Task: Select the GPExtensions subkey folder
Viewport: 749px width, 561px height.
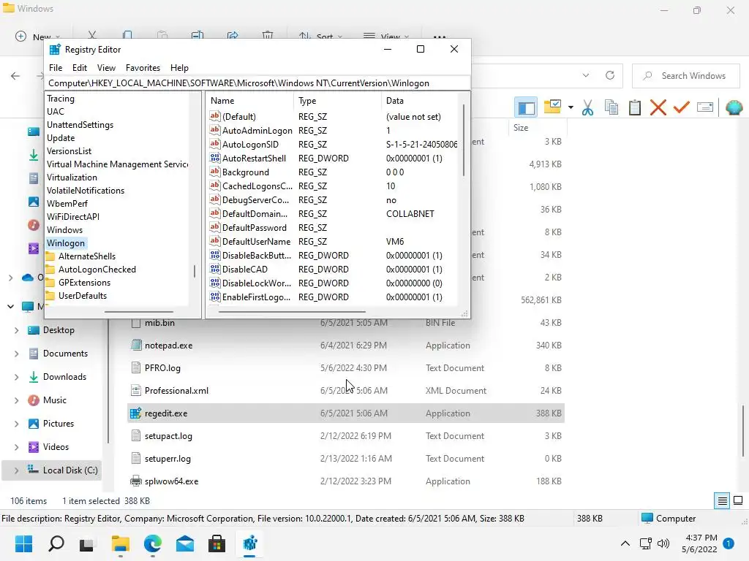Action: click(x=84, y=283)
